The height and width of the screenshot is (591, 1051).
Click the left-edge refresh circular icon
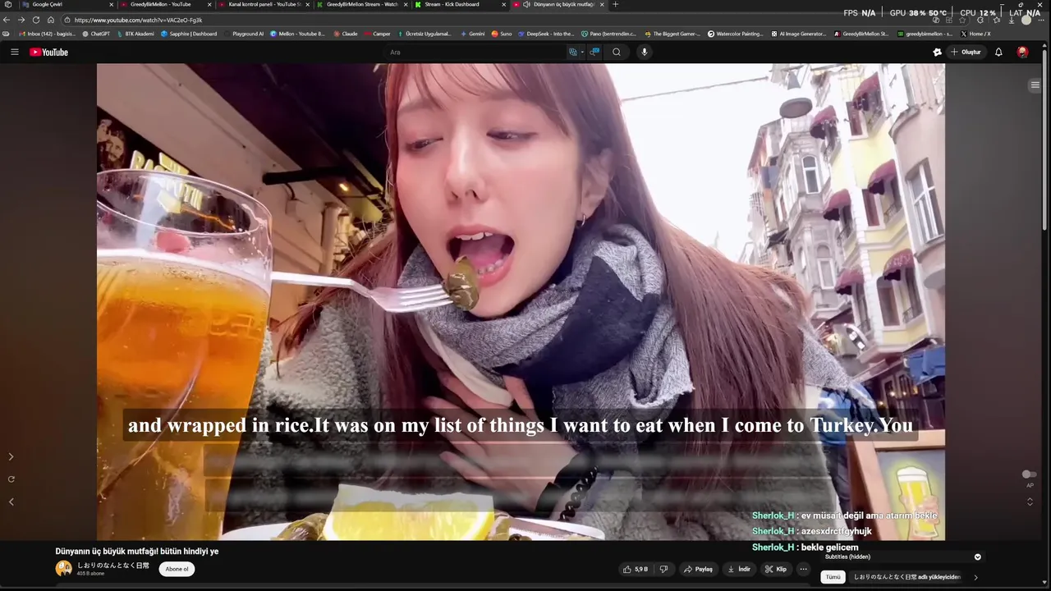(11, 479)
